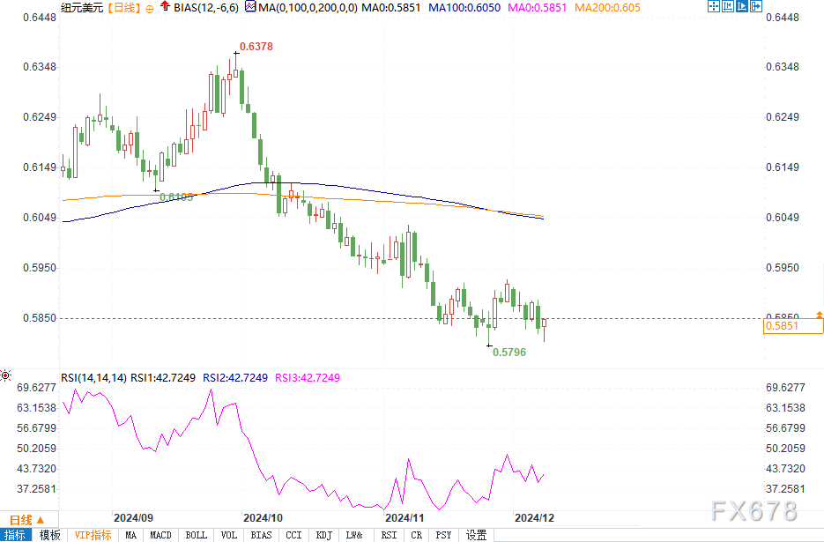Click the RSI2:42.7249 value text
The height and width of the screenshot is (542, 824).
pos(235,377)
